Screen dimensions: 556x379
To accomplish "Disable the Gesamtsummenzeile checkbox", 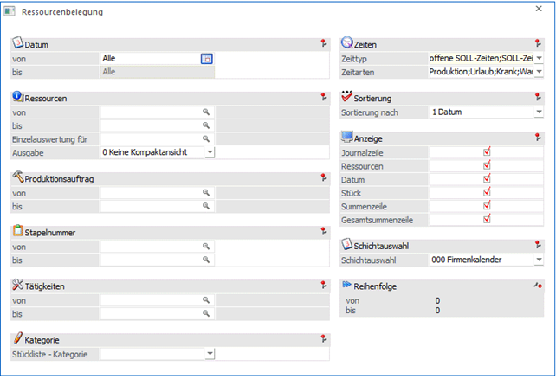I will click(487, 219).
